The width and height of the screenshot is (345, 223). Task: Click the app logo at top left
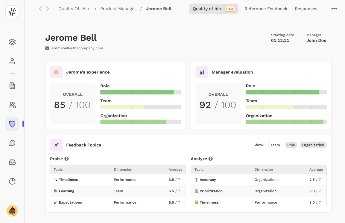pos(12,12)
